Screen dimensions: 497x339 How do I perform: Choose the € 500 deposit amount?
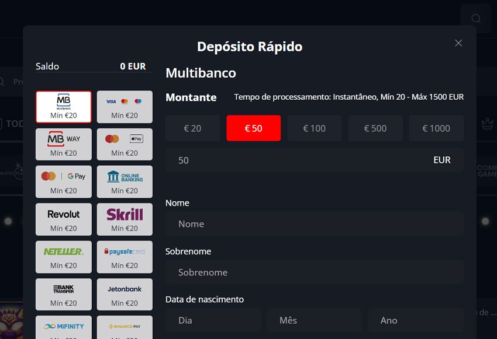pyautogui.click(x=375, y=128)
